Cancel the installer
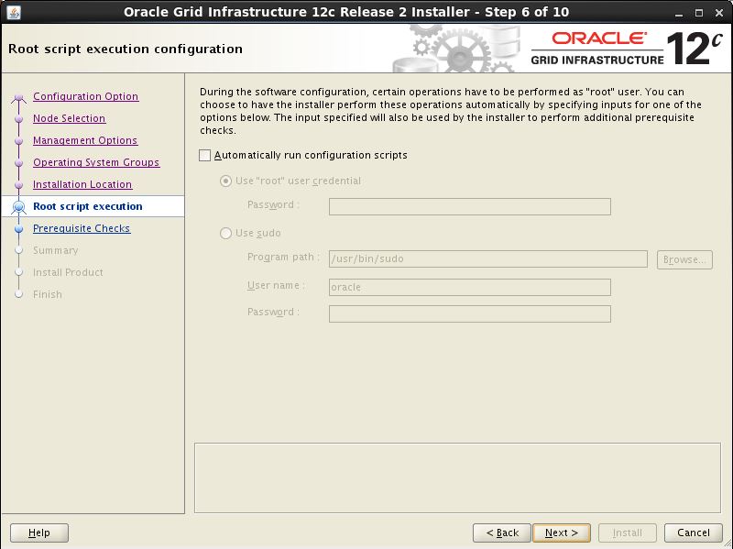 tap(694, 533)
